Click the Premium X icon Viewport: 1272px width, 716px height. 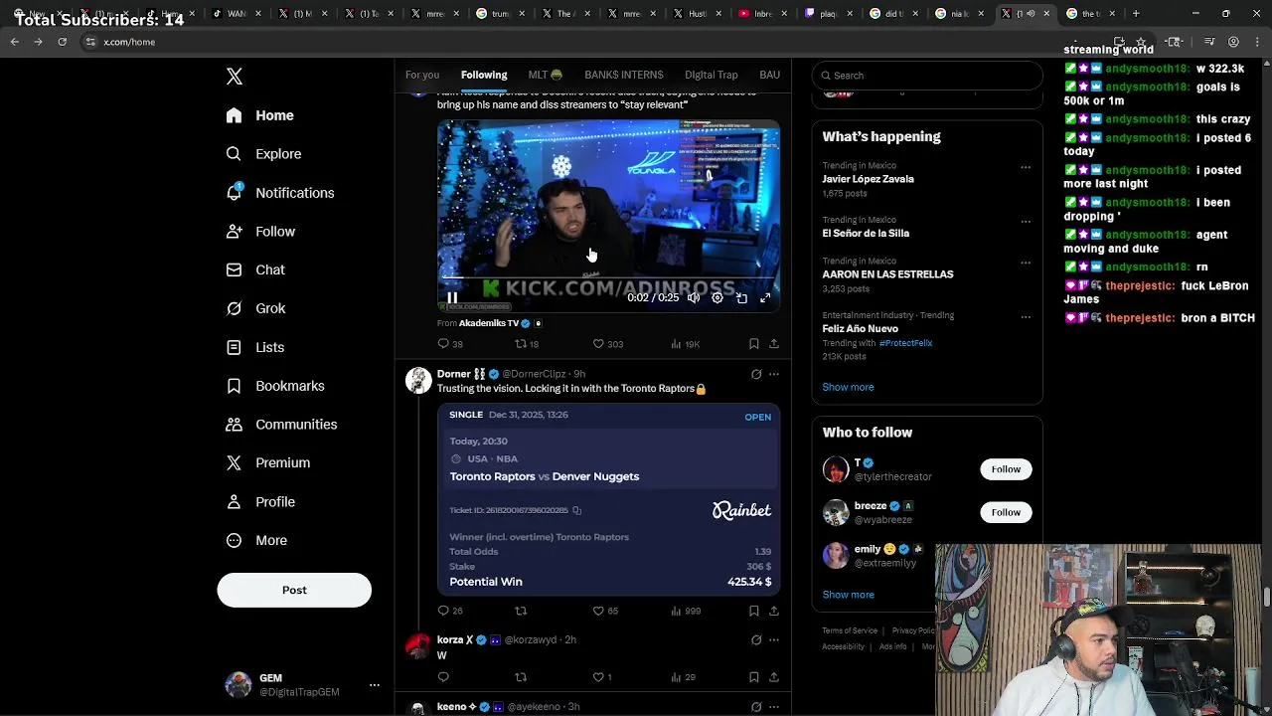[x=234, y=462]
